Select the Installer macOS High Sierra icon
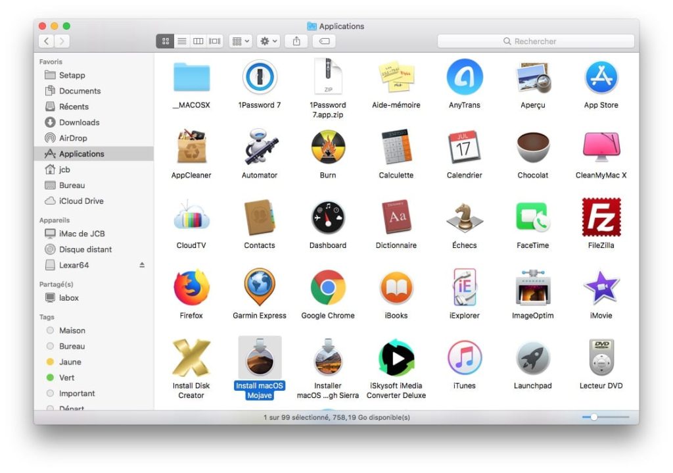 328,357
